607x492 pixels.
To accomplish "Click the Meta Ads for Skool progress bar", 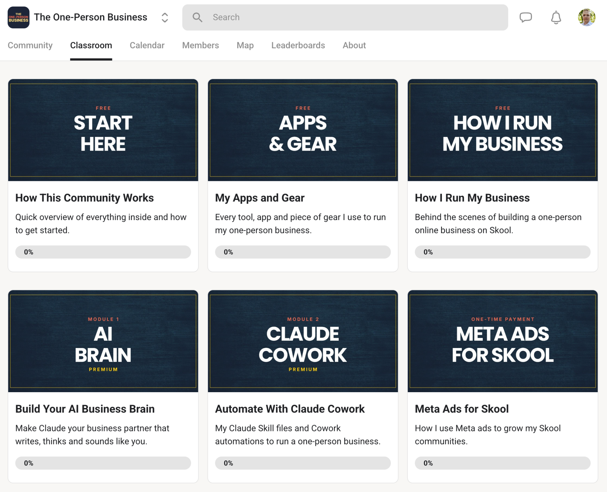I will (x=503, y=463).
